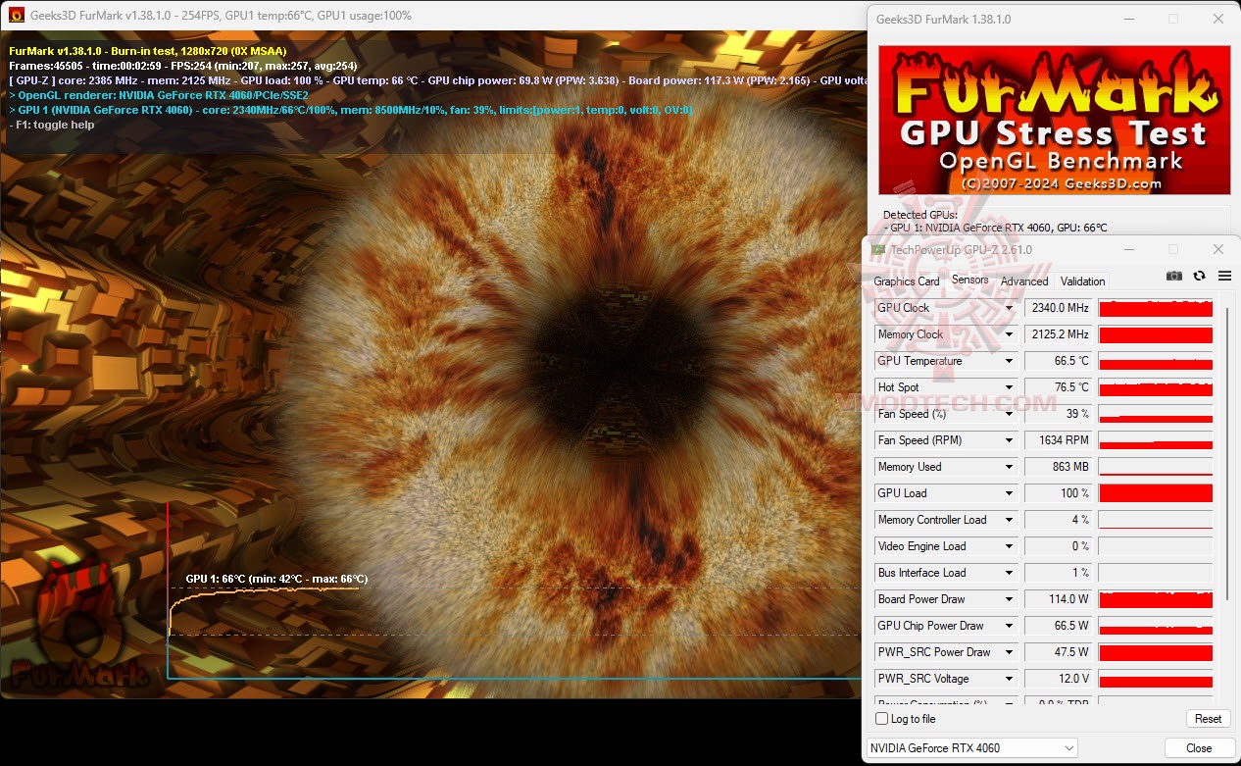The height and width of the screenshot is (766, 1241).
Task: Expand the PWR_SRC Voltage dropdown
Action: 1009,679
